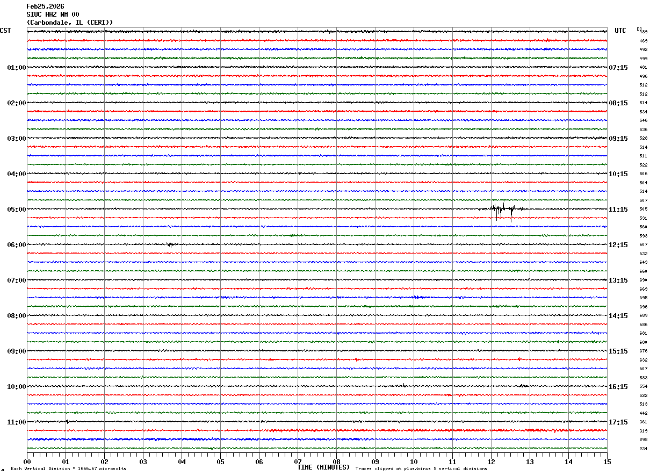Click minute tick label 12 on time axis

[491, 461]
